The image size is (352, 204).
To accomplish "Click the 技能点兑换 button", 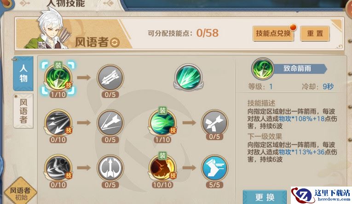I will 273,34.
